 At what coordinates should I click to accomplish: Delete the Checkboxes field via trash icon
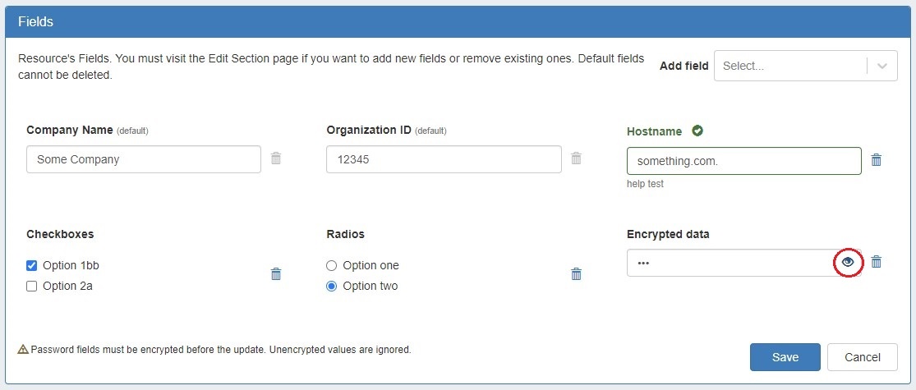click(x=276, y=274)
